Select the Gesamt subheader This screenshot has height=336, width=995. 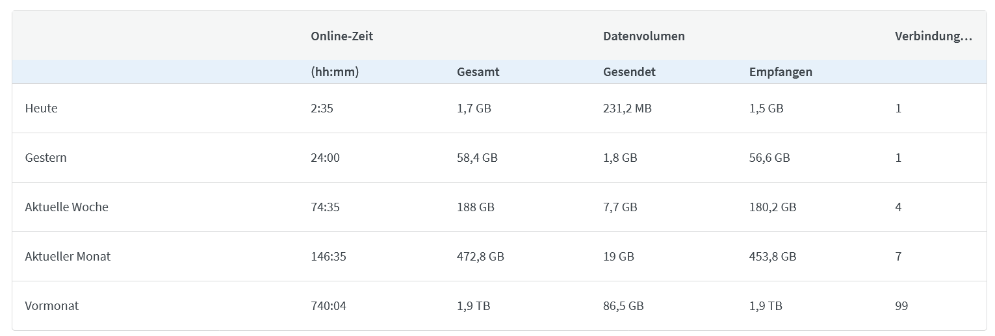(478, 72)
